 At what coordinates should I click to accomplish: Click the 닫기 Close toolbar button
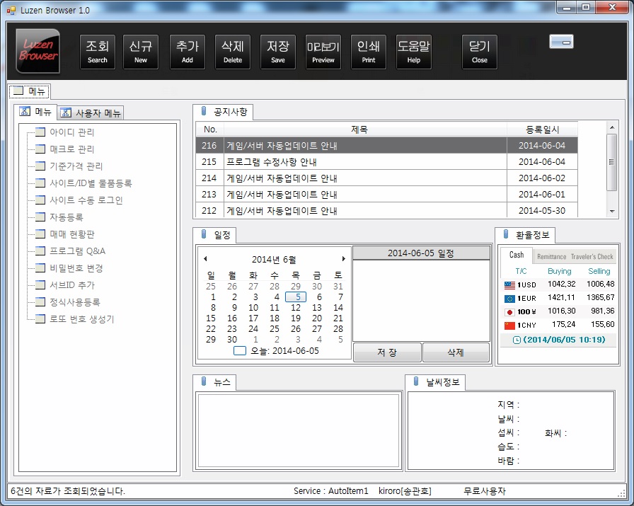(480, 52)
